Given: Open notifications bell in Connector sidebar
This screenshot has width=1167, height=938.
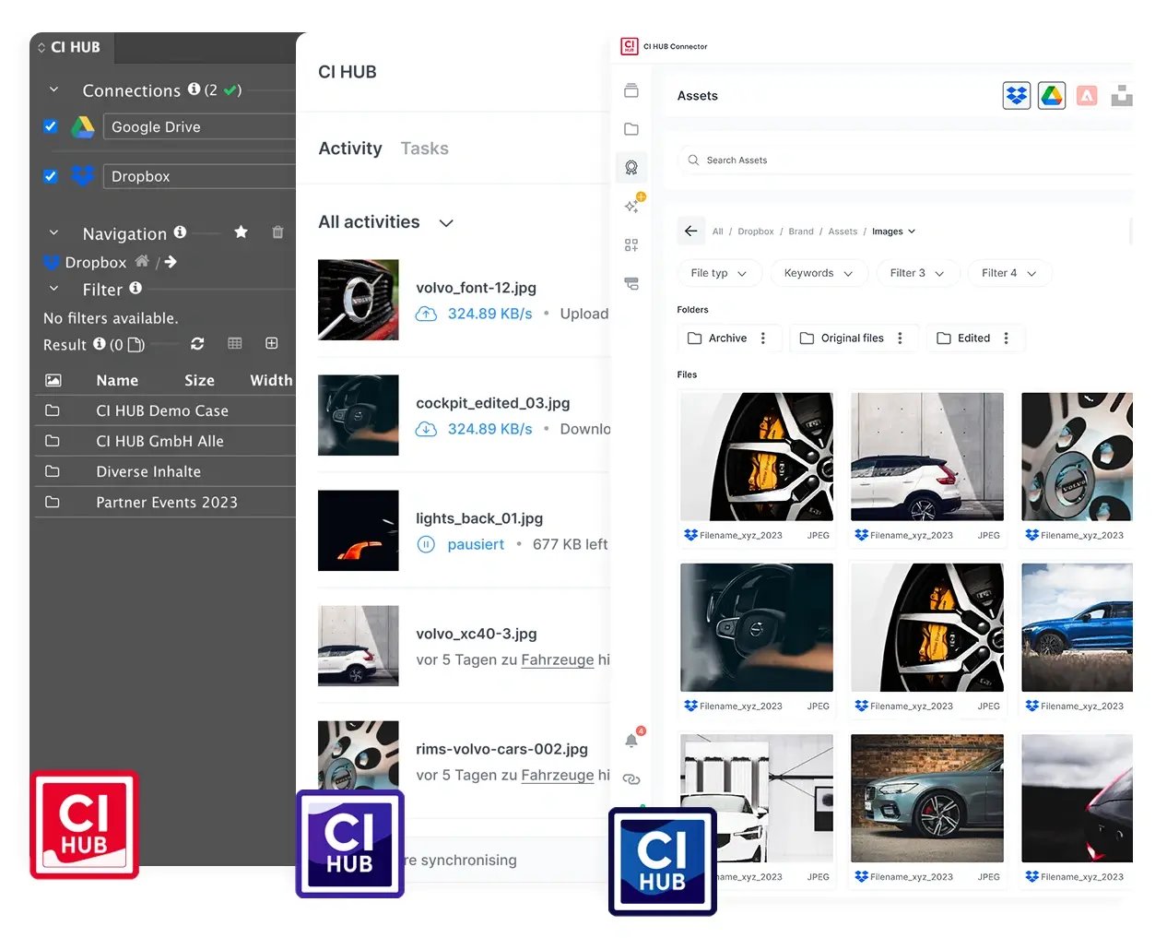Looking at the screenshot, I should tap(632, 740).
